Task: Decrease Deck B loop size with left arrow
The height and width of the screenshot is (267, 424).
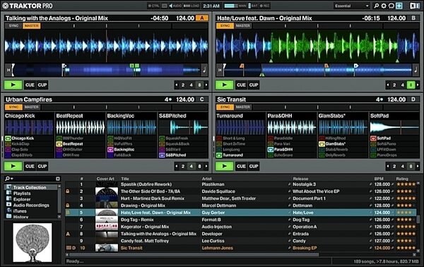Action: tap(388, 85)
